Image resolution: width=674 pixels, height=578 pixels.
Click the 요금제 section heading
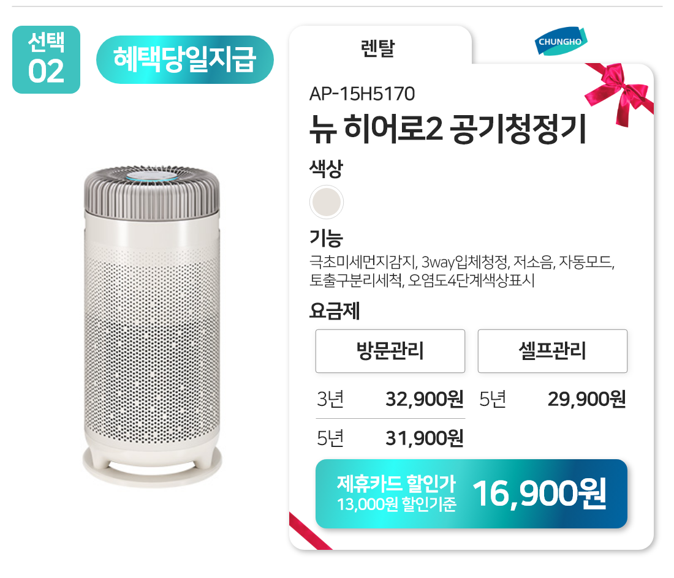334,312
